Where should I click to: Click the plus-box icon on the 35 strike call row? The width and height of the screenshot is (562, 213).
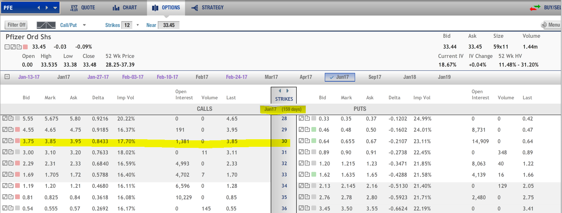click(10, 197)
